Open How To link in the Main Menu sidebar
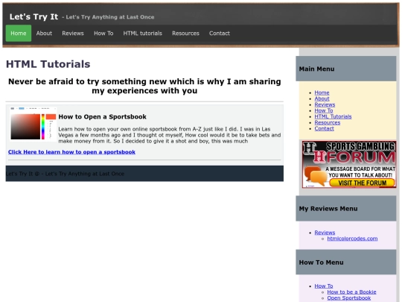 324,110
